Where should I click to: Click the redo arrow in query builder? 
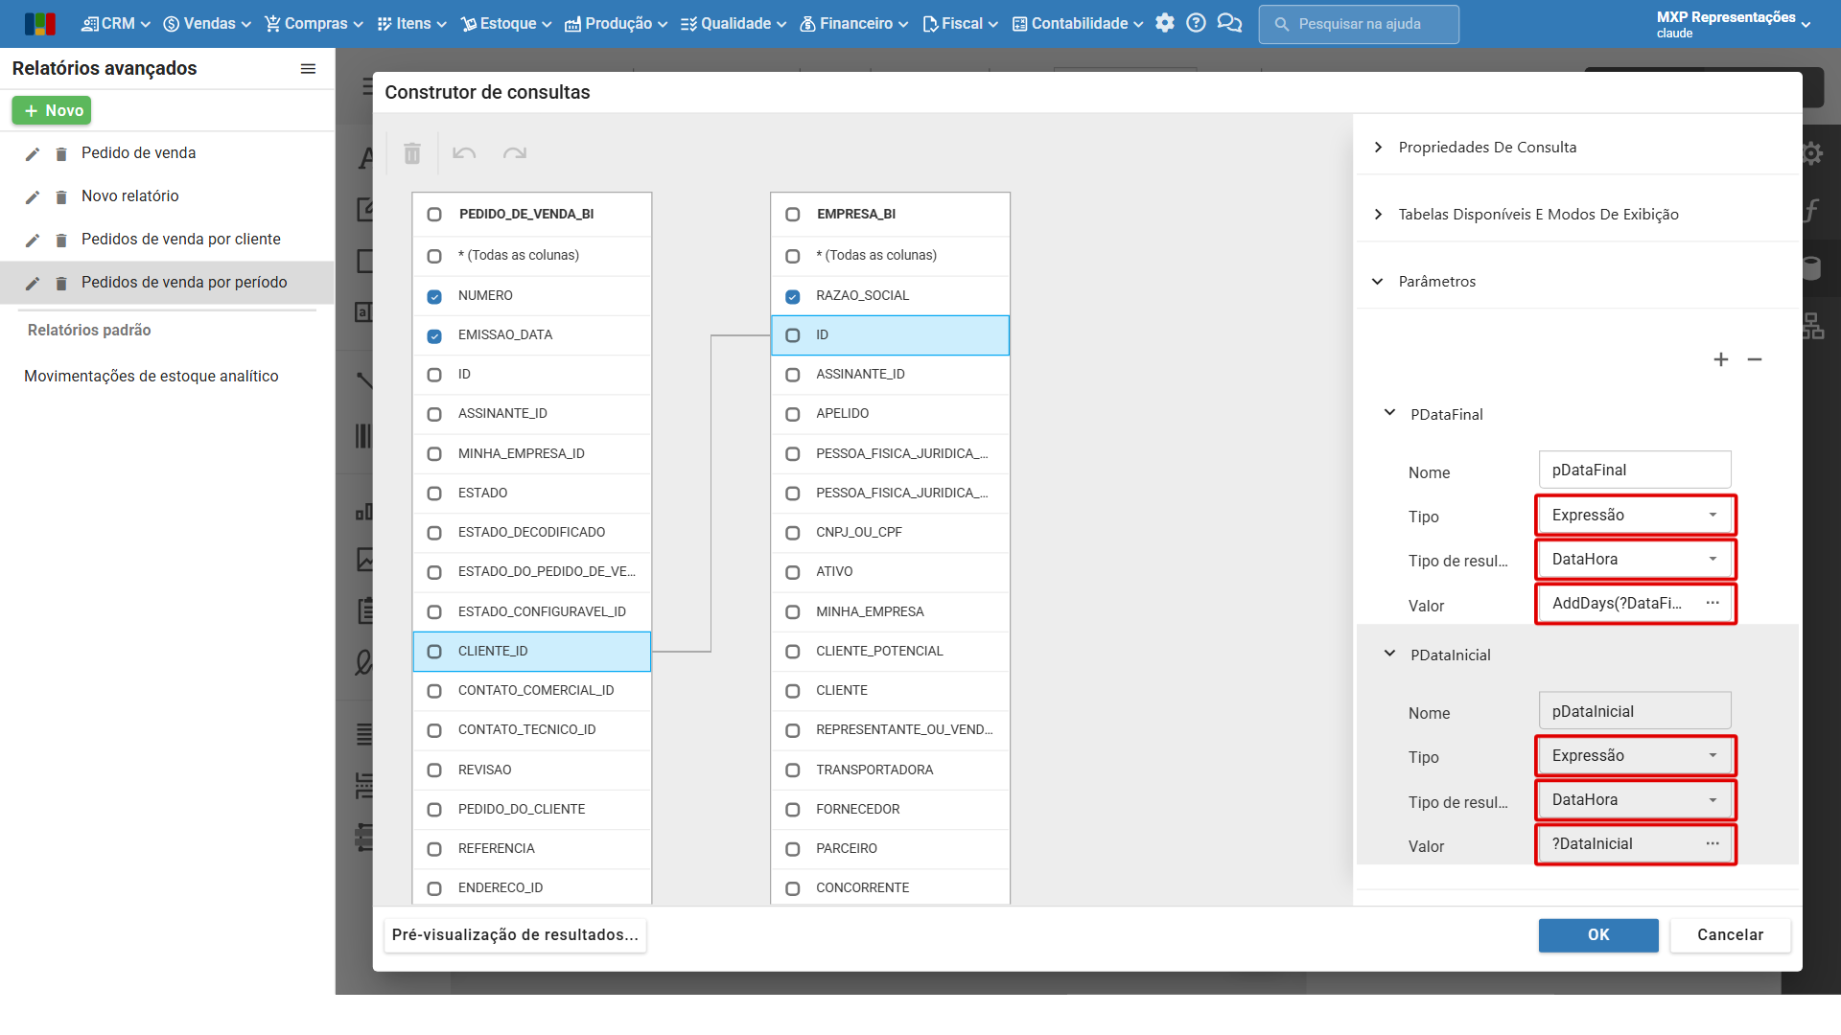[515, 153]
